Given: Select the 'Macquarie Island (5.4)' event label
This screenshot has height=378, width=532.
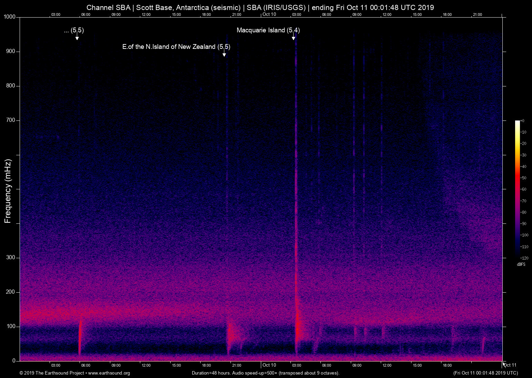Looking at the screenshot, I should coord(268,30).
